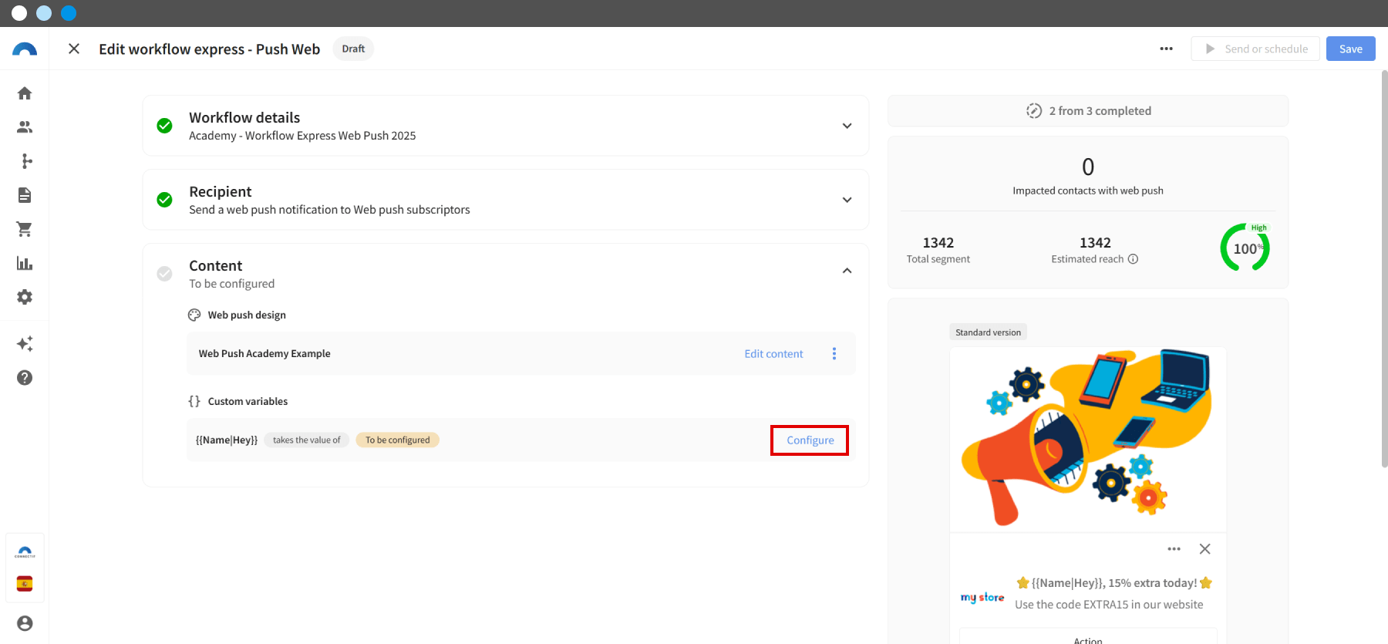Open the Home icon in the sidebar
The image size is (1388, 644).
pyautogui.click(x=25, y=93)
